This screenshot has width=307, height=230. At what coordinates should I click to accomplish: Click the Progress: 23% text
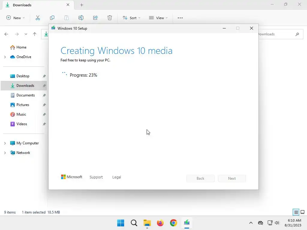(x=83, y=75)
